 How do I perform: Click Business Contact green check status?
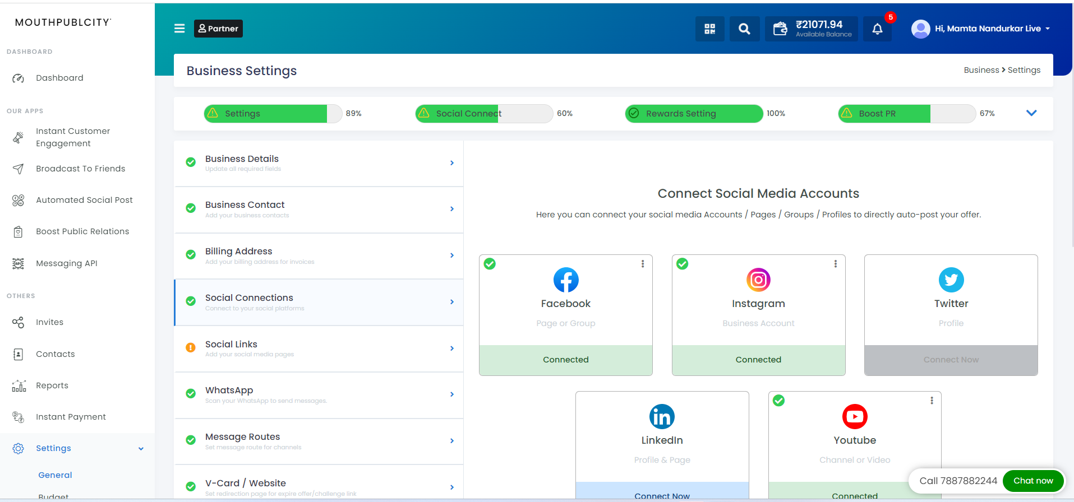tap(191, 208)
